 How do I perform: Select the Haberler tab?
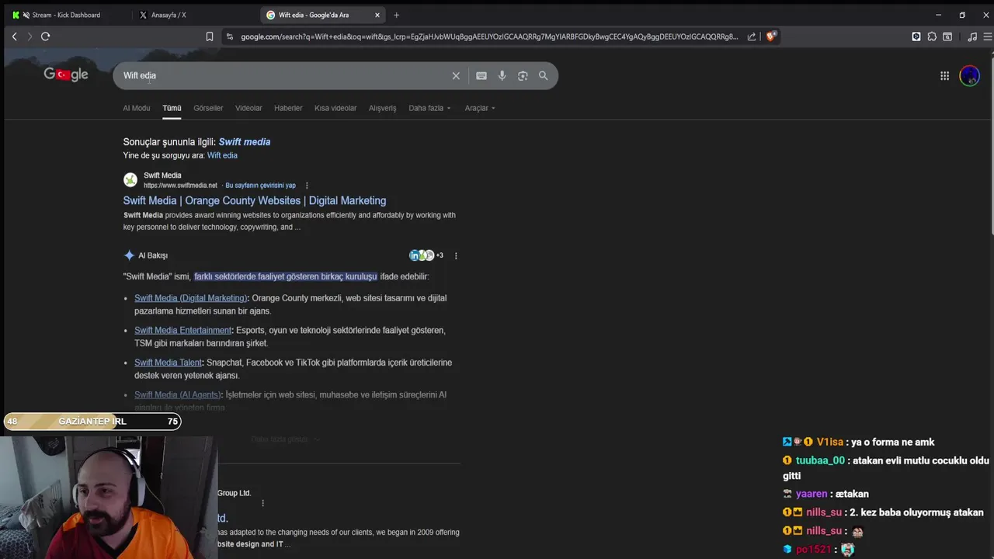288,108
